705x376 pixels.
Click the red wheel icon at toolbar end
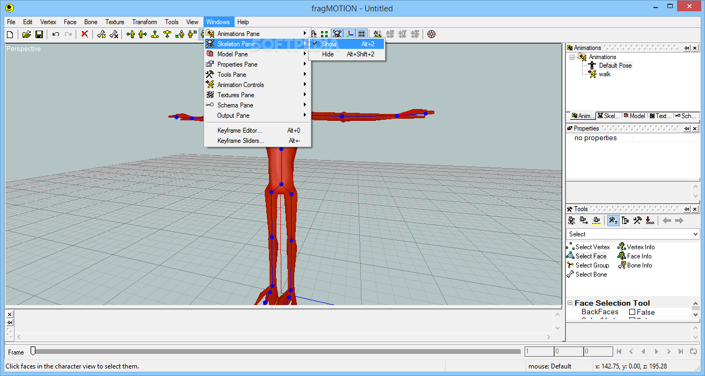point(432,34)
